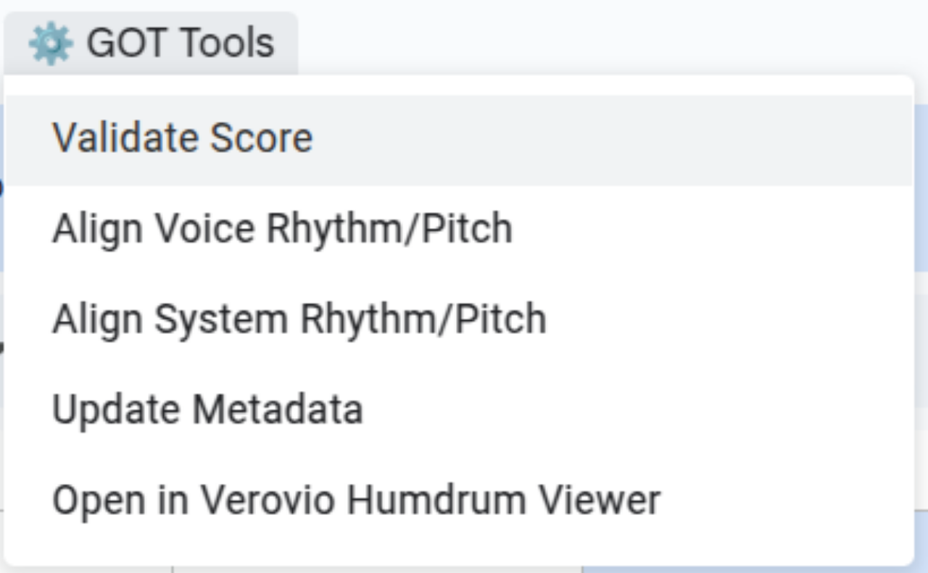
Task: Collapse the GOT Tools dropdown via its label
Action: [181, 43]
